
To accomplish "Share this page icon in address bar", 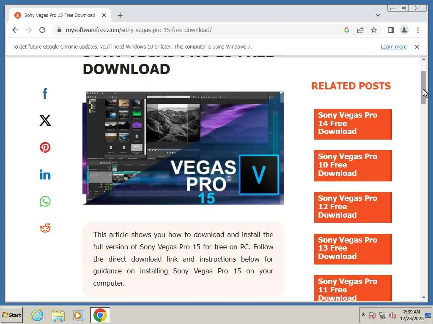I will tap(360, 30).
